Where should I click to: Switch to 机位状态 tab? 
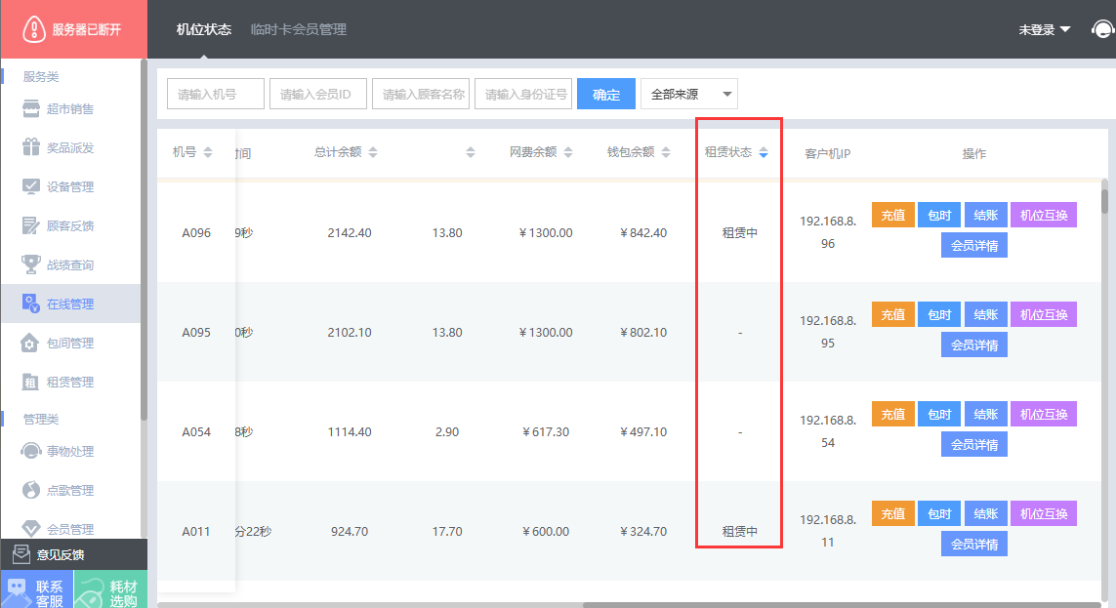(x=203, y=29)
